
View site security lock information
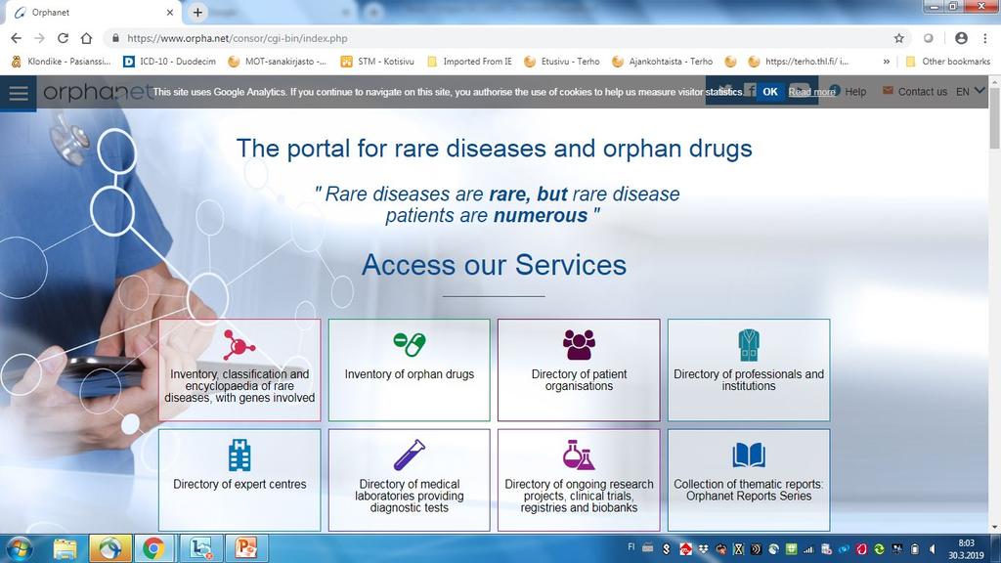[115, 38]
